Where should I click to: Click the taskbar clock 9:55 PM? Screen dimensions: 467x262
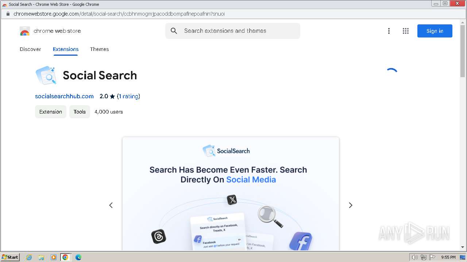tap(448, 257)
